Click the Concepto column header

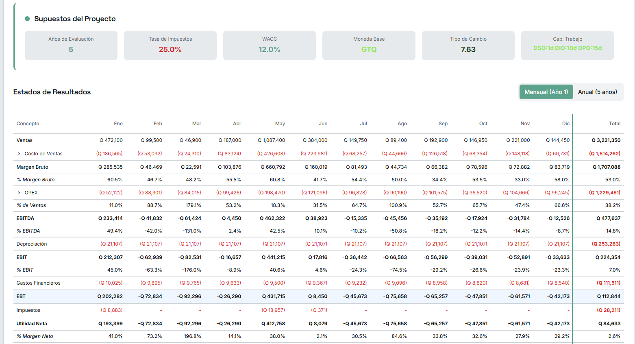point(28,124)
